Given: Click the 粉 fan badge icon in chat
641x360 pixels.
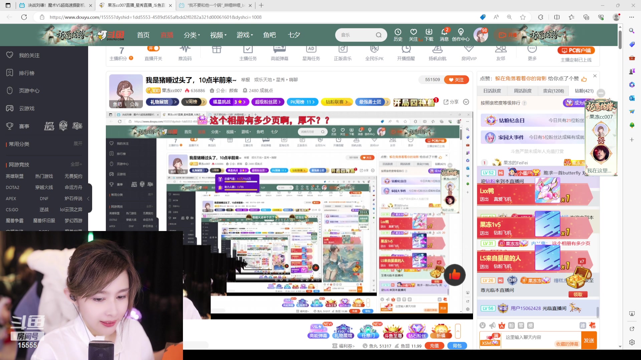Looking at the screenshot, I should tap(511, 325).
